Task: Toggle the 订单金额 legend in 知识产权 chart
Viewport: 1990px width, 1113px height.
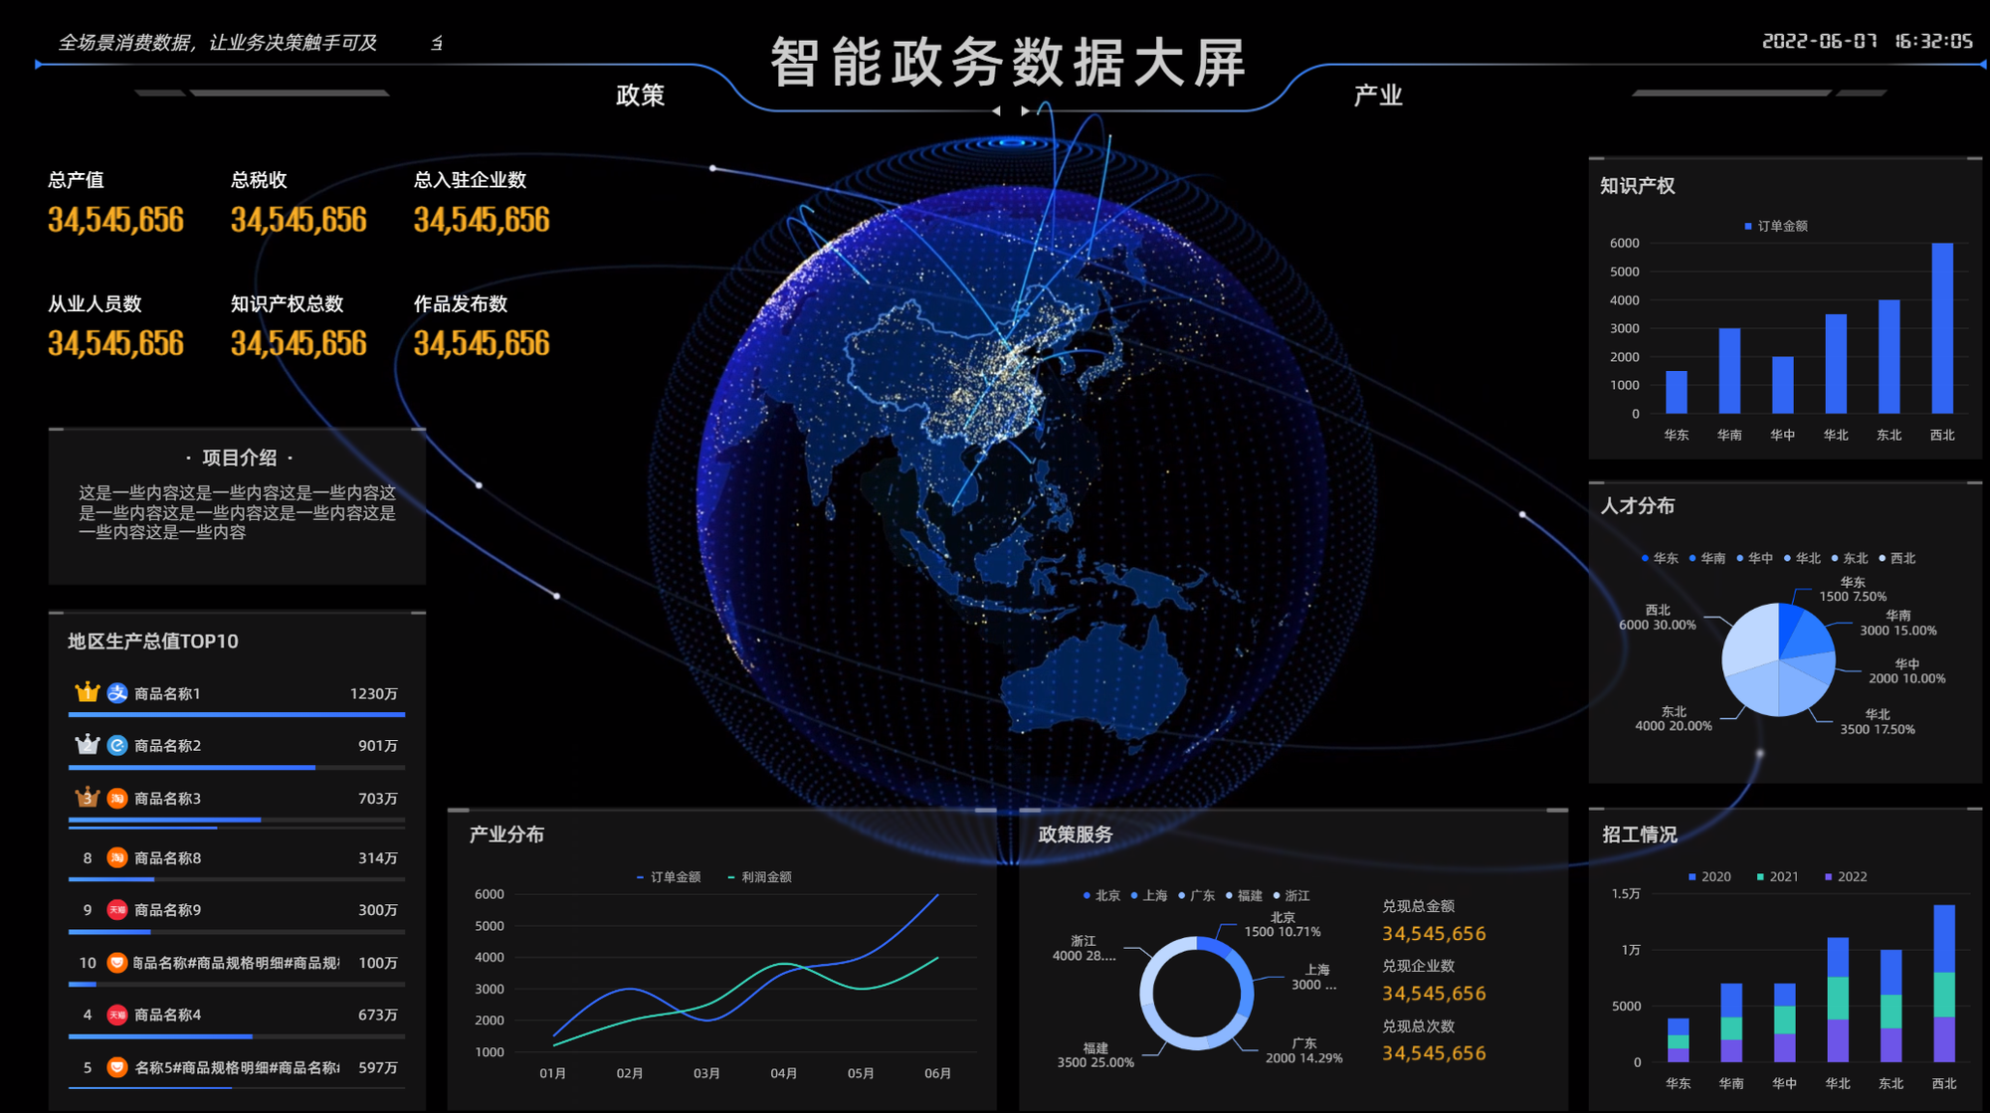Action: click(1776, 227)
